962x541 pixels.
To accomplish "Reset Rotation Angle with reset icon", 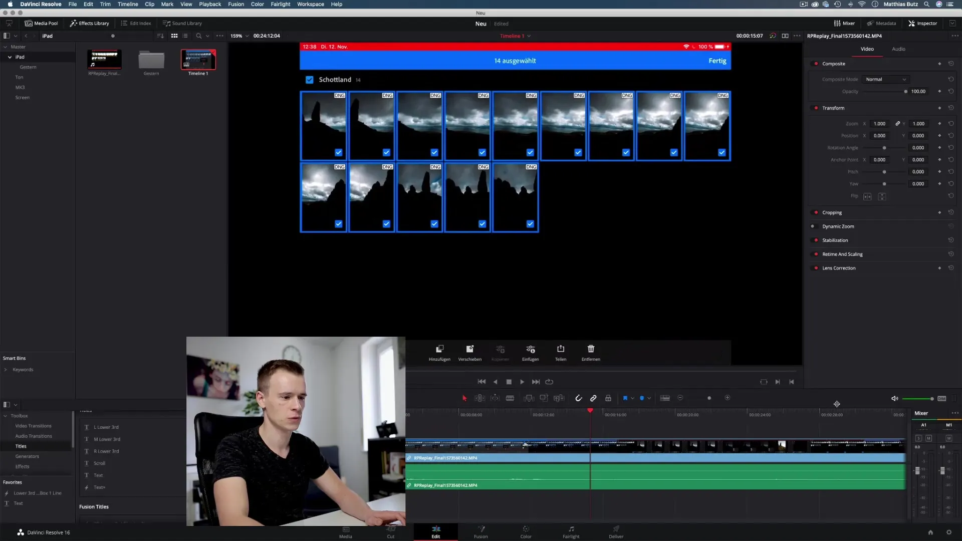I will click(950, 148).
